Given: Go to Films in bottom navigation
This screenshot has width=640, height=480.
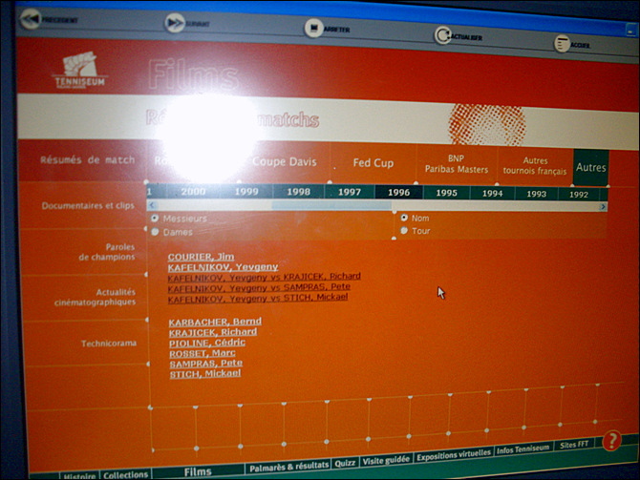Looking at the screenshot, I should (x=198, y=471).
